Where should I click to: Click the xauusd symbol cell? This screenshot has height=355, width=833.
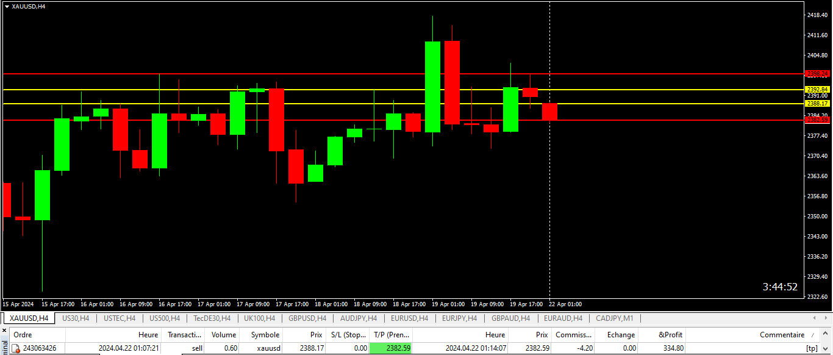click(x=268, y=348)
